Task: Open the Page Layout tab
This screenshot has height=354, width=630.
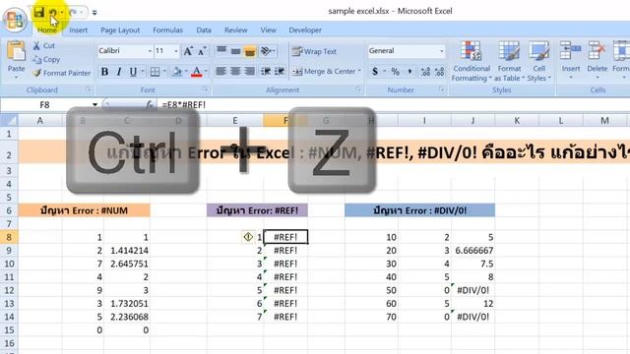Action: tap(120, 30)
